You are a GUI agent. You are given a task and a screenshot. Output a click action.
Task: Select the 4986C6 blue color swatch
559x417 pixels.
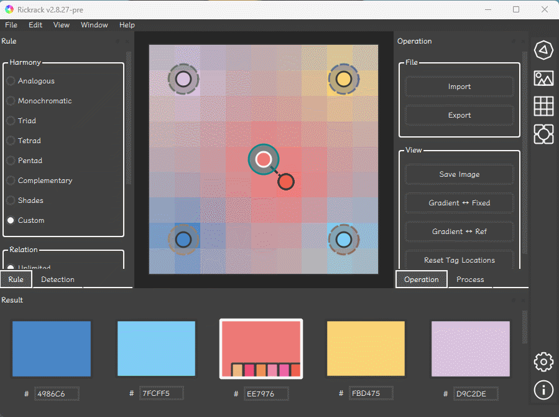pos(52,349)
